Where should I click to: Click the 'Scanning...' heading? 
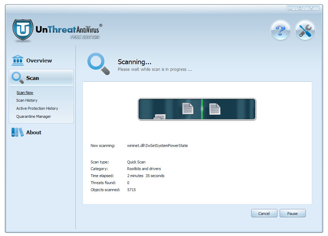click(x=134, y=62)
